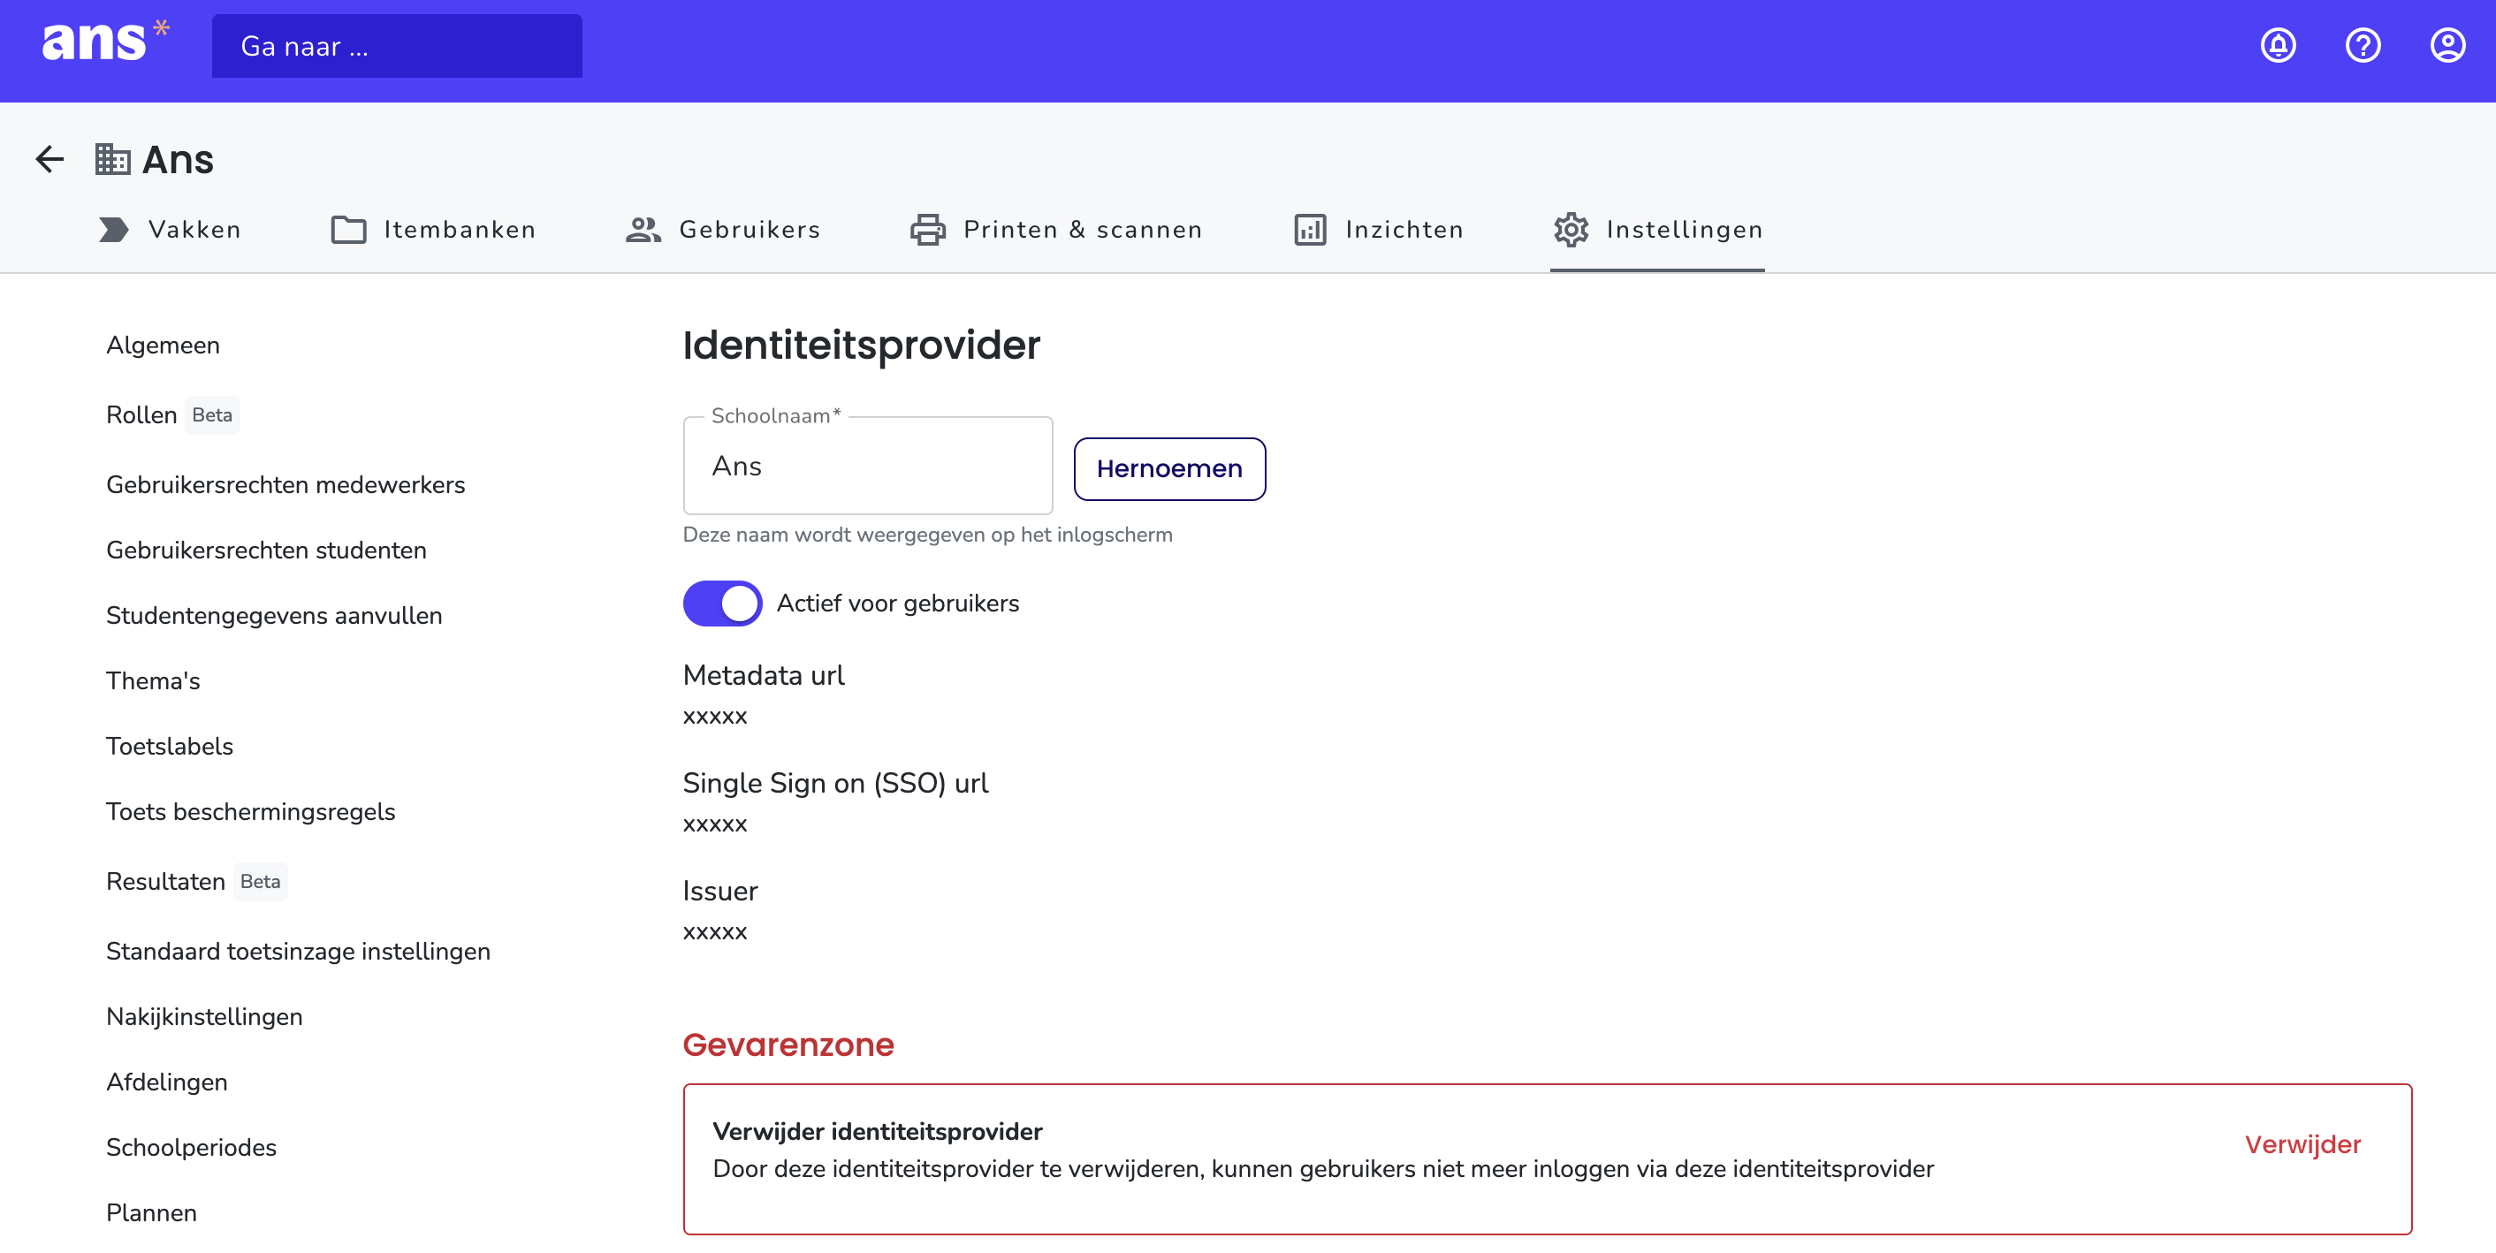Switch to the Vakken tab

click(171, 230)
